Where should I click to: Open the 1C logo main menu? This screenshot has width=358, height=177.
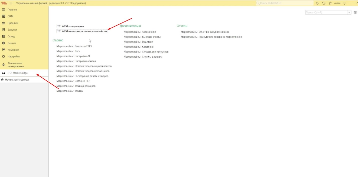point(4,3)
